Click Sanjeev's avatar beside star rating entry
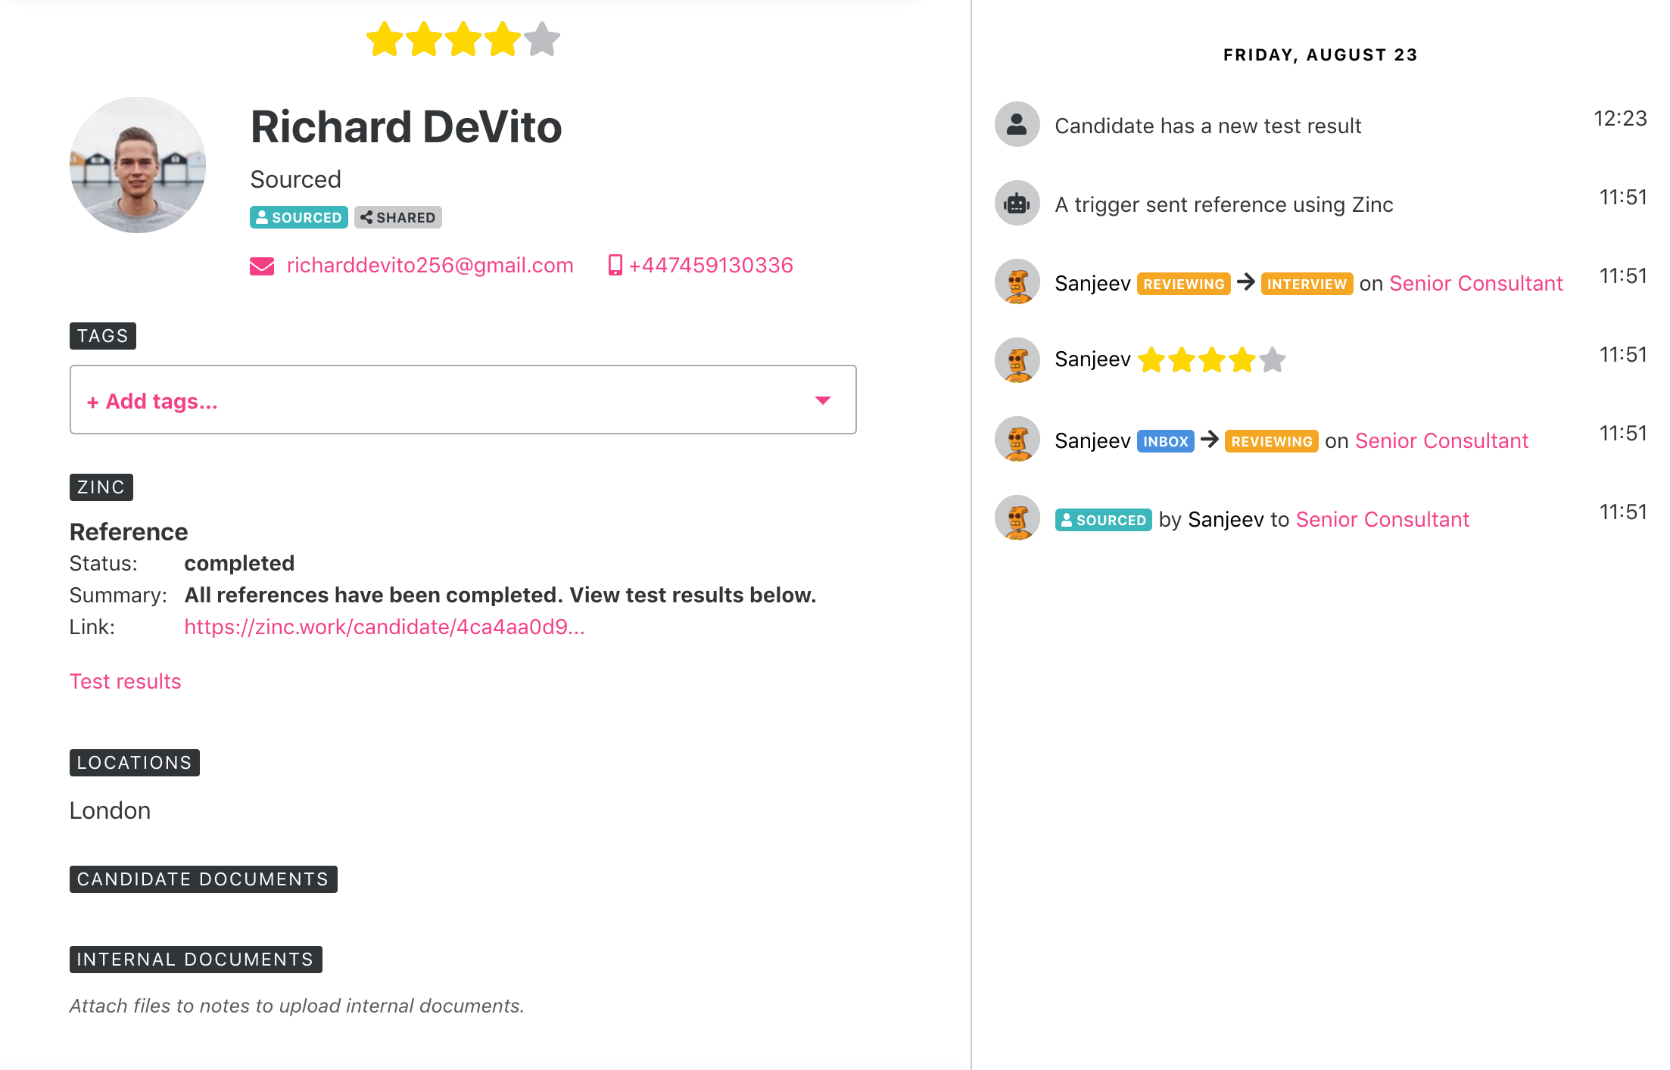The image size is (1670, 1070). coord(1017,360)
